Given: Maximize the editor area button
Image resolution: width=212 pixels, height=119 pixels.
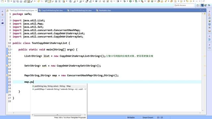Looking at the screenshot, I should 203,10.
